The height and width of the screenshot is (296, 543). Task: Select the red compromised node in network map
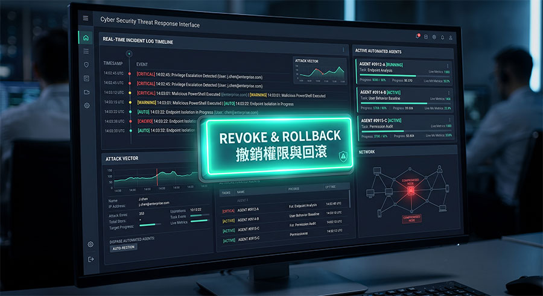410,190
